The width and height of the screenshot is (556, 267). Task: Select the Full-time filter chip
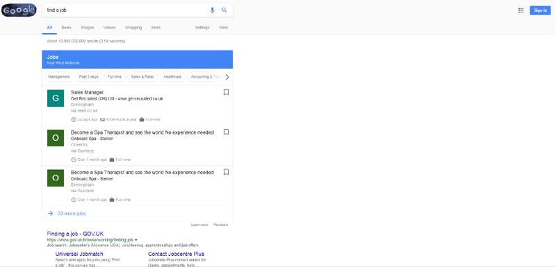coord(115,77)
